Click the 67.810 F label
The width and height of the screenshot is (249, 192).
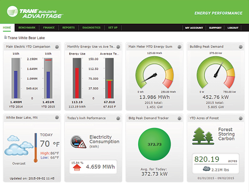tap(110, 106)
